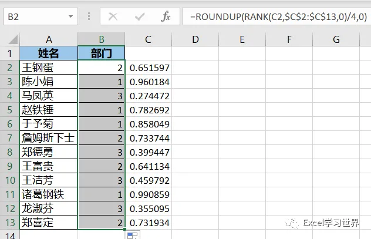Click inside the formula bar ROUNDUP formula
This screenshot has height=239, width=371.
[278, 16]
